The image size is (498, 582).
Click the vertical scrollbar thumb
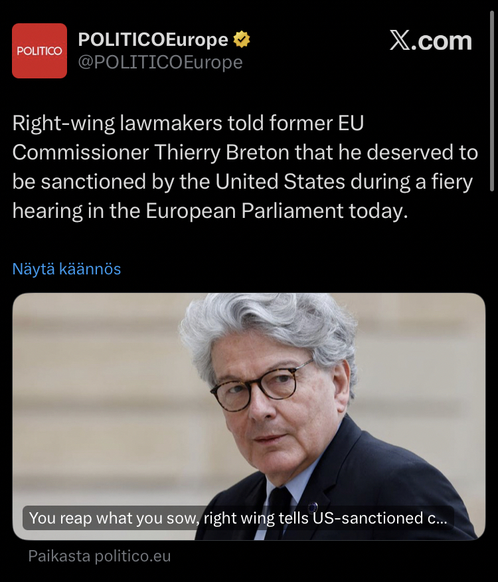(x=492, y=101)
